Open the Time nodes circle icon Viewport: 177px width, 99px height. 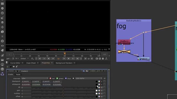(2, 13)
